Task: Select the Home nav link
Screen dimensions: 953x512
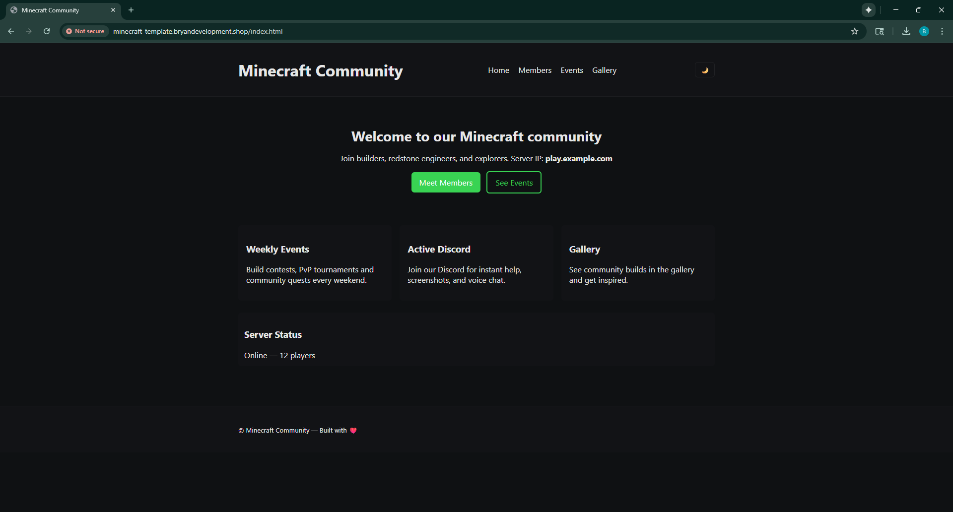Action: coord(498,70)
